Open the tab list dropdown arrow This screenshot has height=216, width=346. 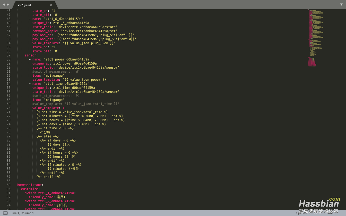[x=341, y=5]
